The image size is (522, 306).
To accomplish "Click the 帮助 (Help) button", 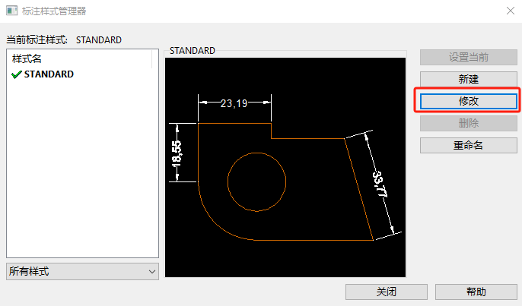I will coord(476,292).
